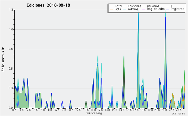Screen dimensions: 188x116
Task: Click the 1.3 y-axis value
Action: 11,10
